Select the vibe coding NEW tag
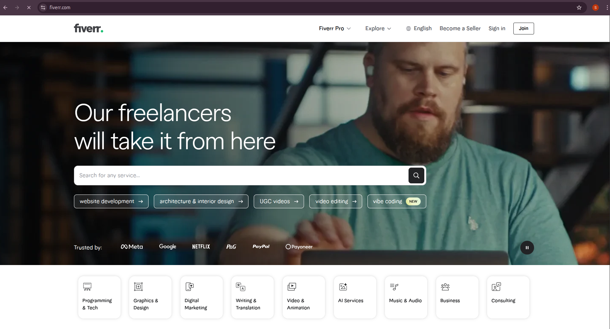Viewport: 610px width, 329px height. (x=396, y=201)
